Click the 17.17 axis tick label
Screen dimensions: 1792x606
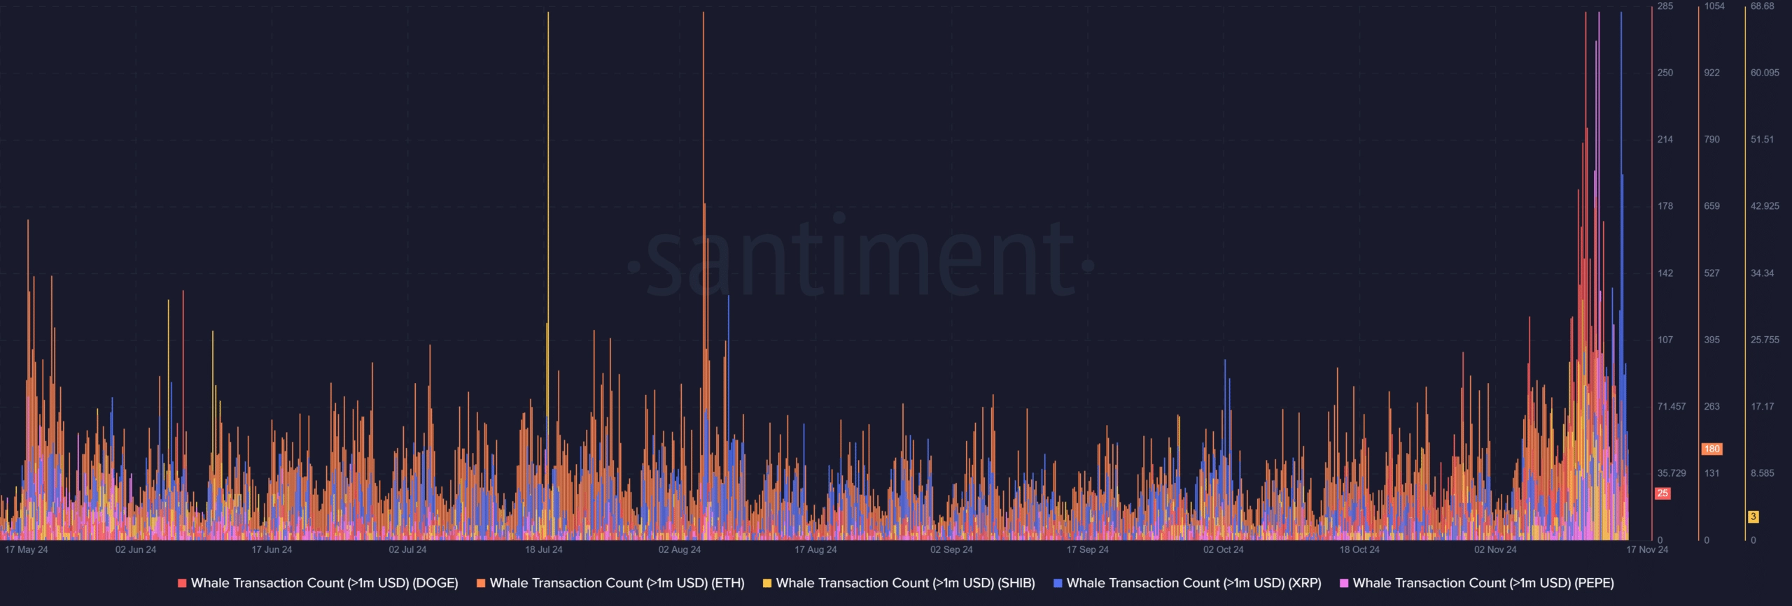(x=1762, y=407)
